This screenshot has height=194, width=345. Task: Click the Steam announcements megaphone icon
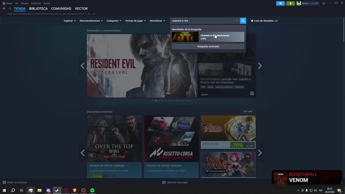pyautogui.click(x=280, y=3)
